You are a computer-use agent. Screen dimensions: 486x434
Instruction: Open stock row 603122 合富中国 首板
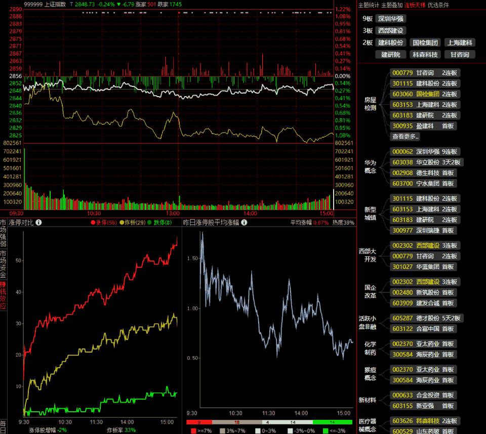click(x=423, y=329)
